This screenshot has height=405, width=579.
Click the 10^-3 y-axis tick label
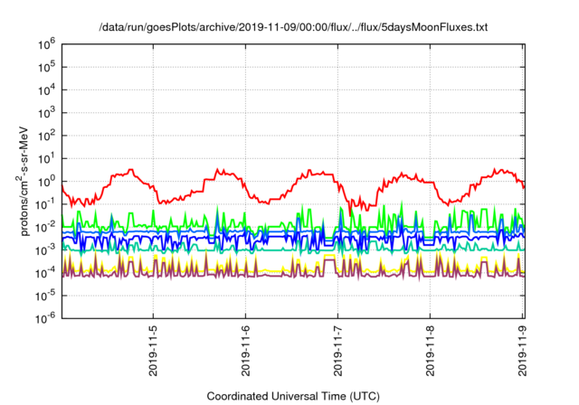(x=45, y=250)
